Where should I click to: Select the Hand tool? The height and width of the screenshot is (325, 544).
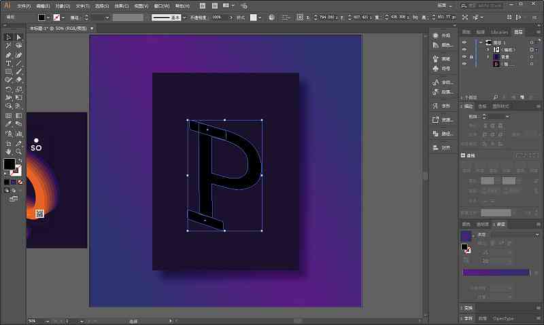tap(8, 151)
